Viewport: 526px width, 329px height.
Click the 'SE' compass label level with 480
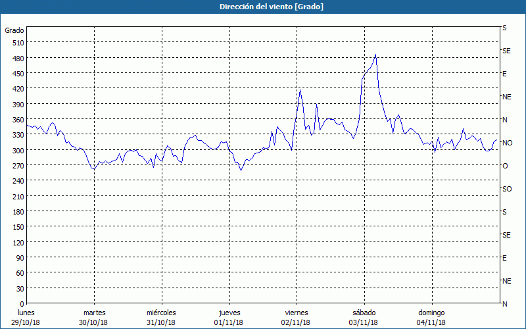click(x=506, y=51)
